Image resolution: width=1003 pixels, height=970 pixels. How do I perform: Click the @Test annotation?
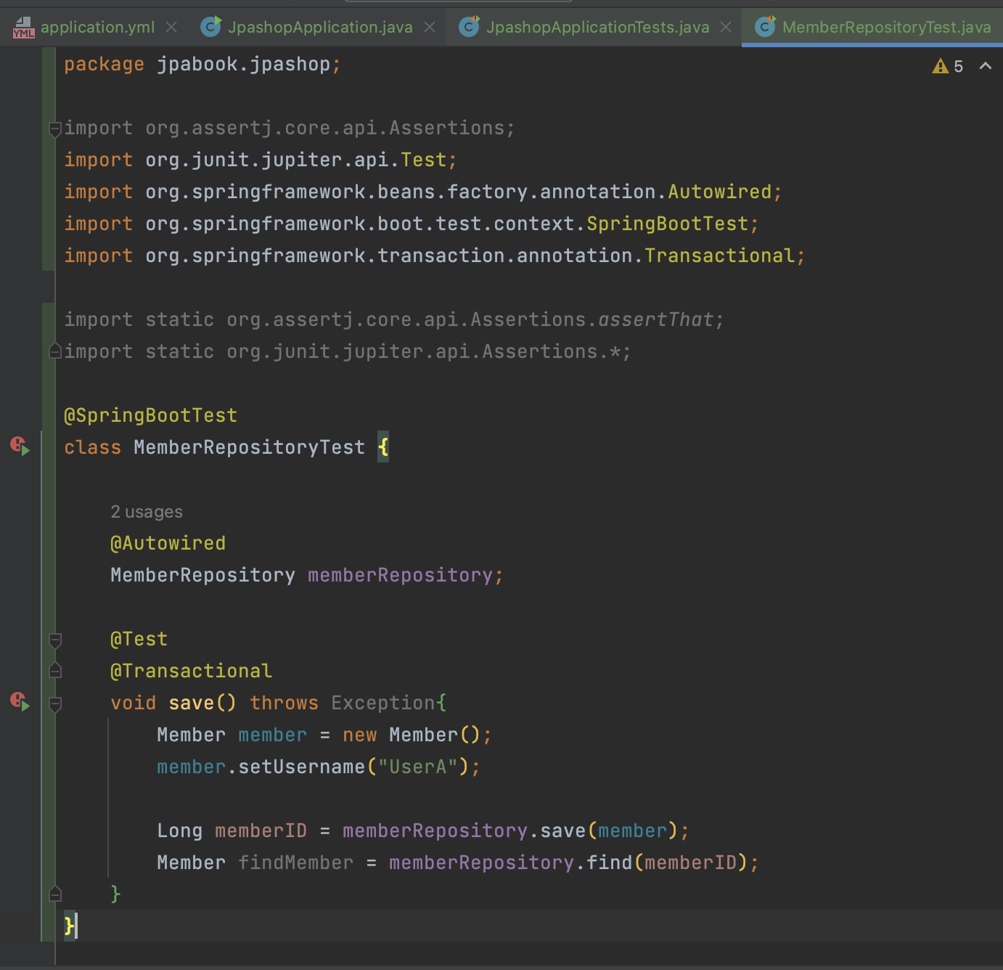[x=139, y=639]
